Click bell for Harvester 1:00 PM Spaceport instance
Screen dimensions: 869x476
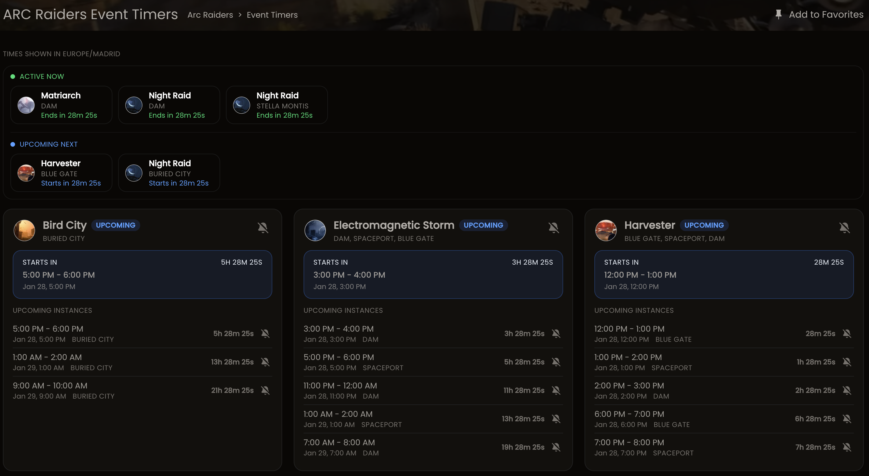tap(847, 362)
